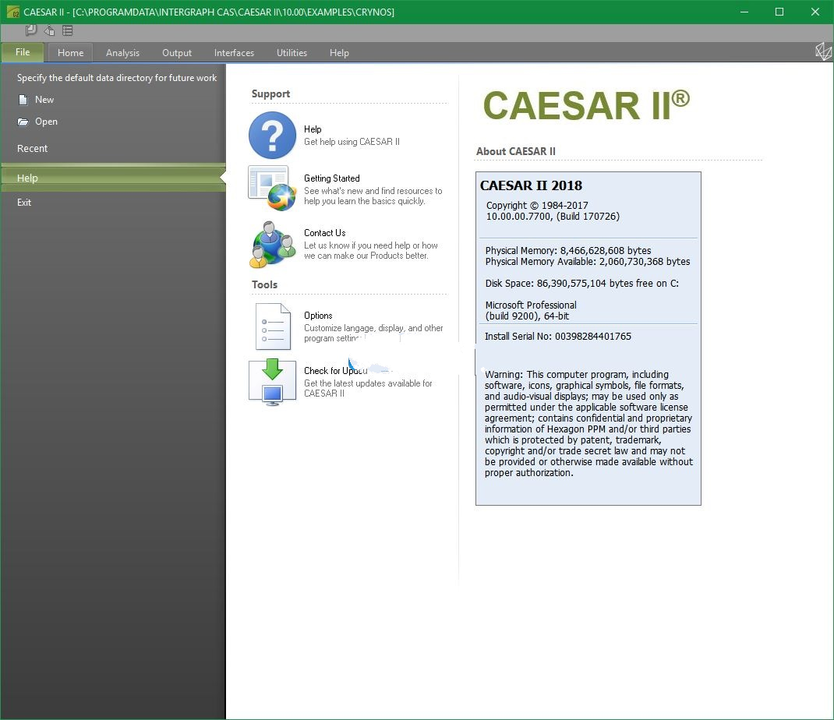Open Options using its settings page icon
Screen dimensions: 834x720
point(271,326)
